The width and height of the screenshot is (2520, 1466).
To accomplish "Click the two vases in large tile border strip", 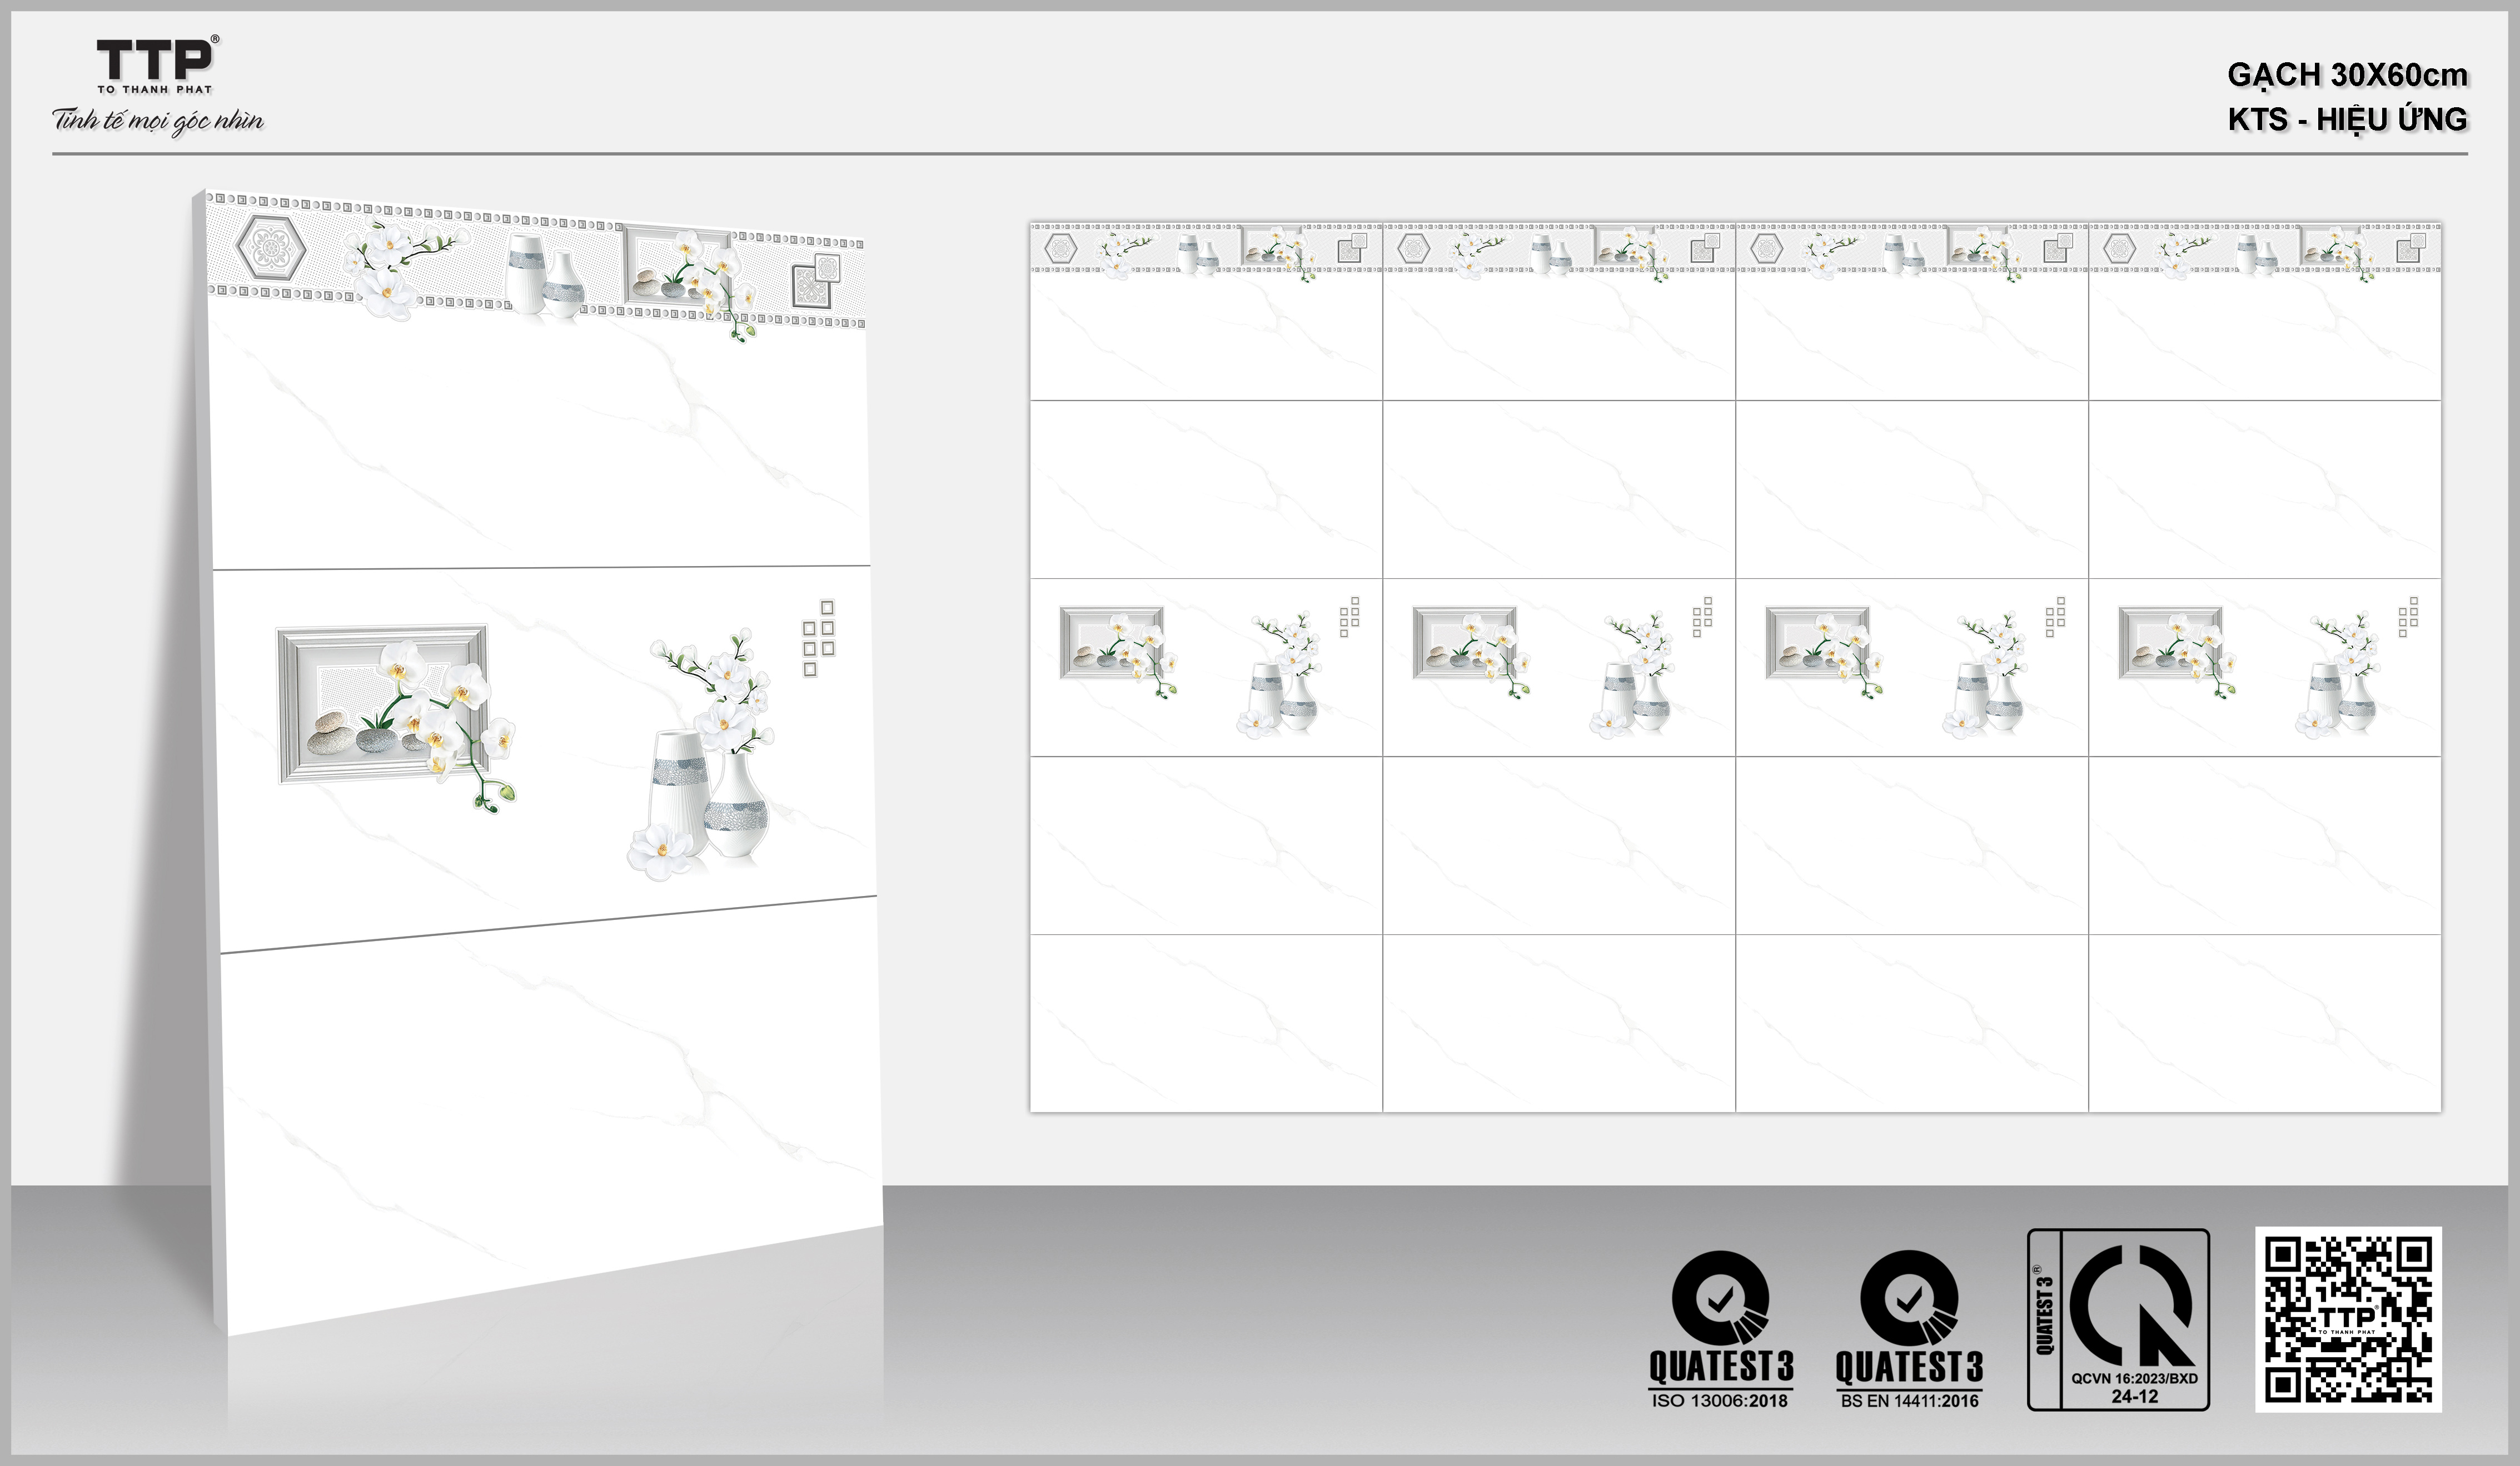I will point(545,277).
